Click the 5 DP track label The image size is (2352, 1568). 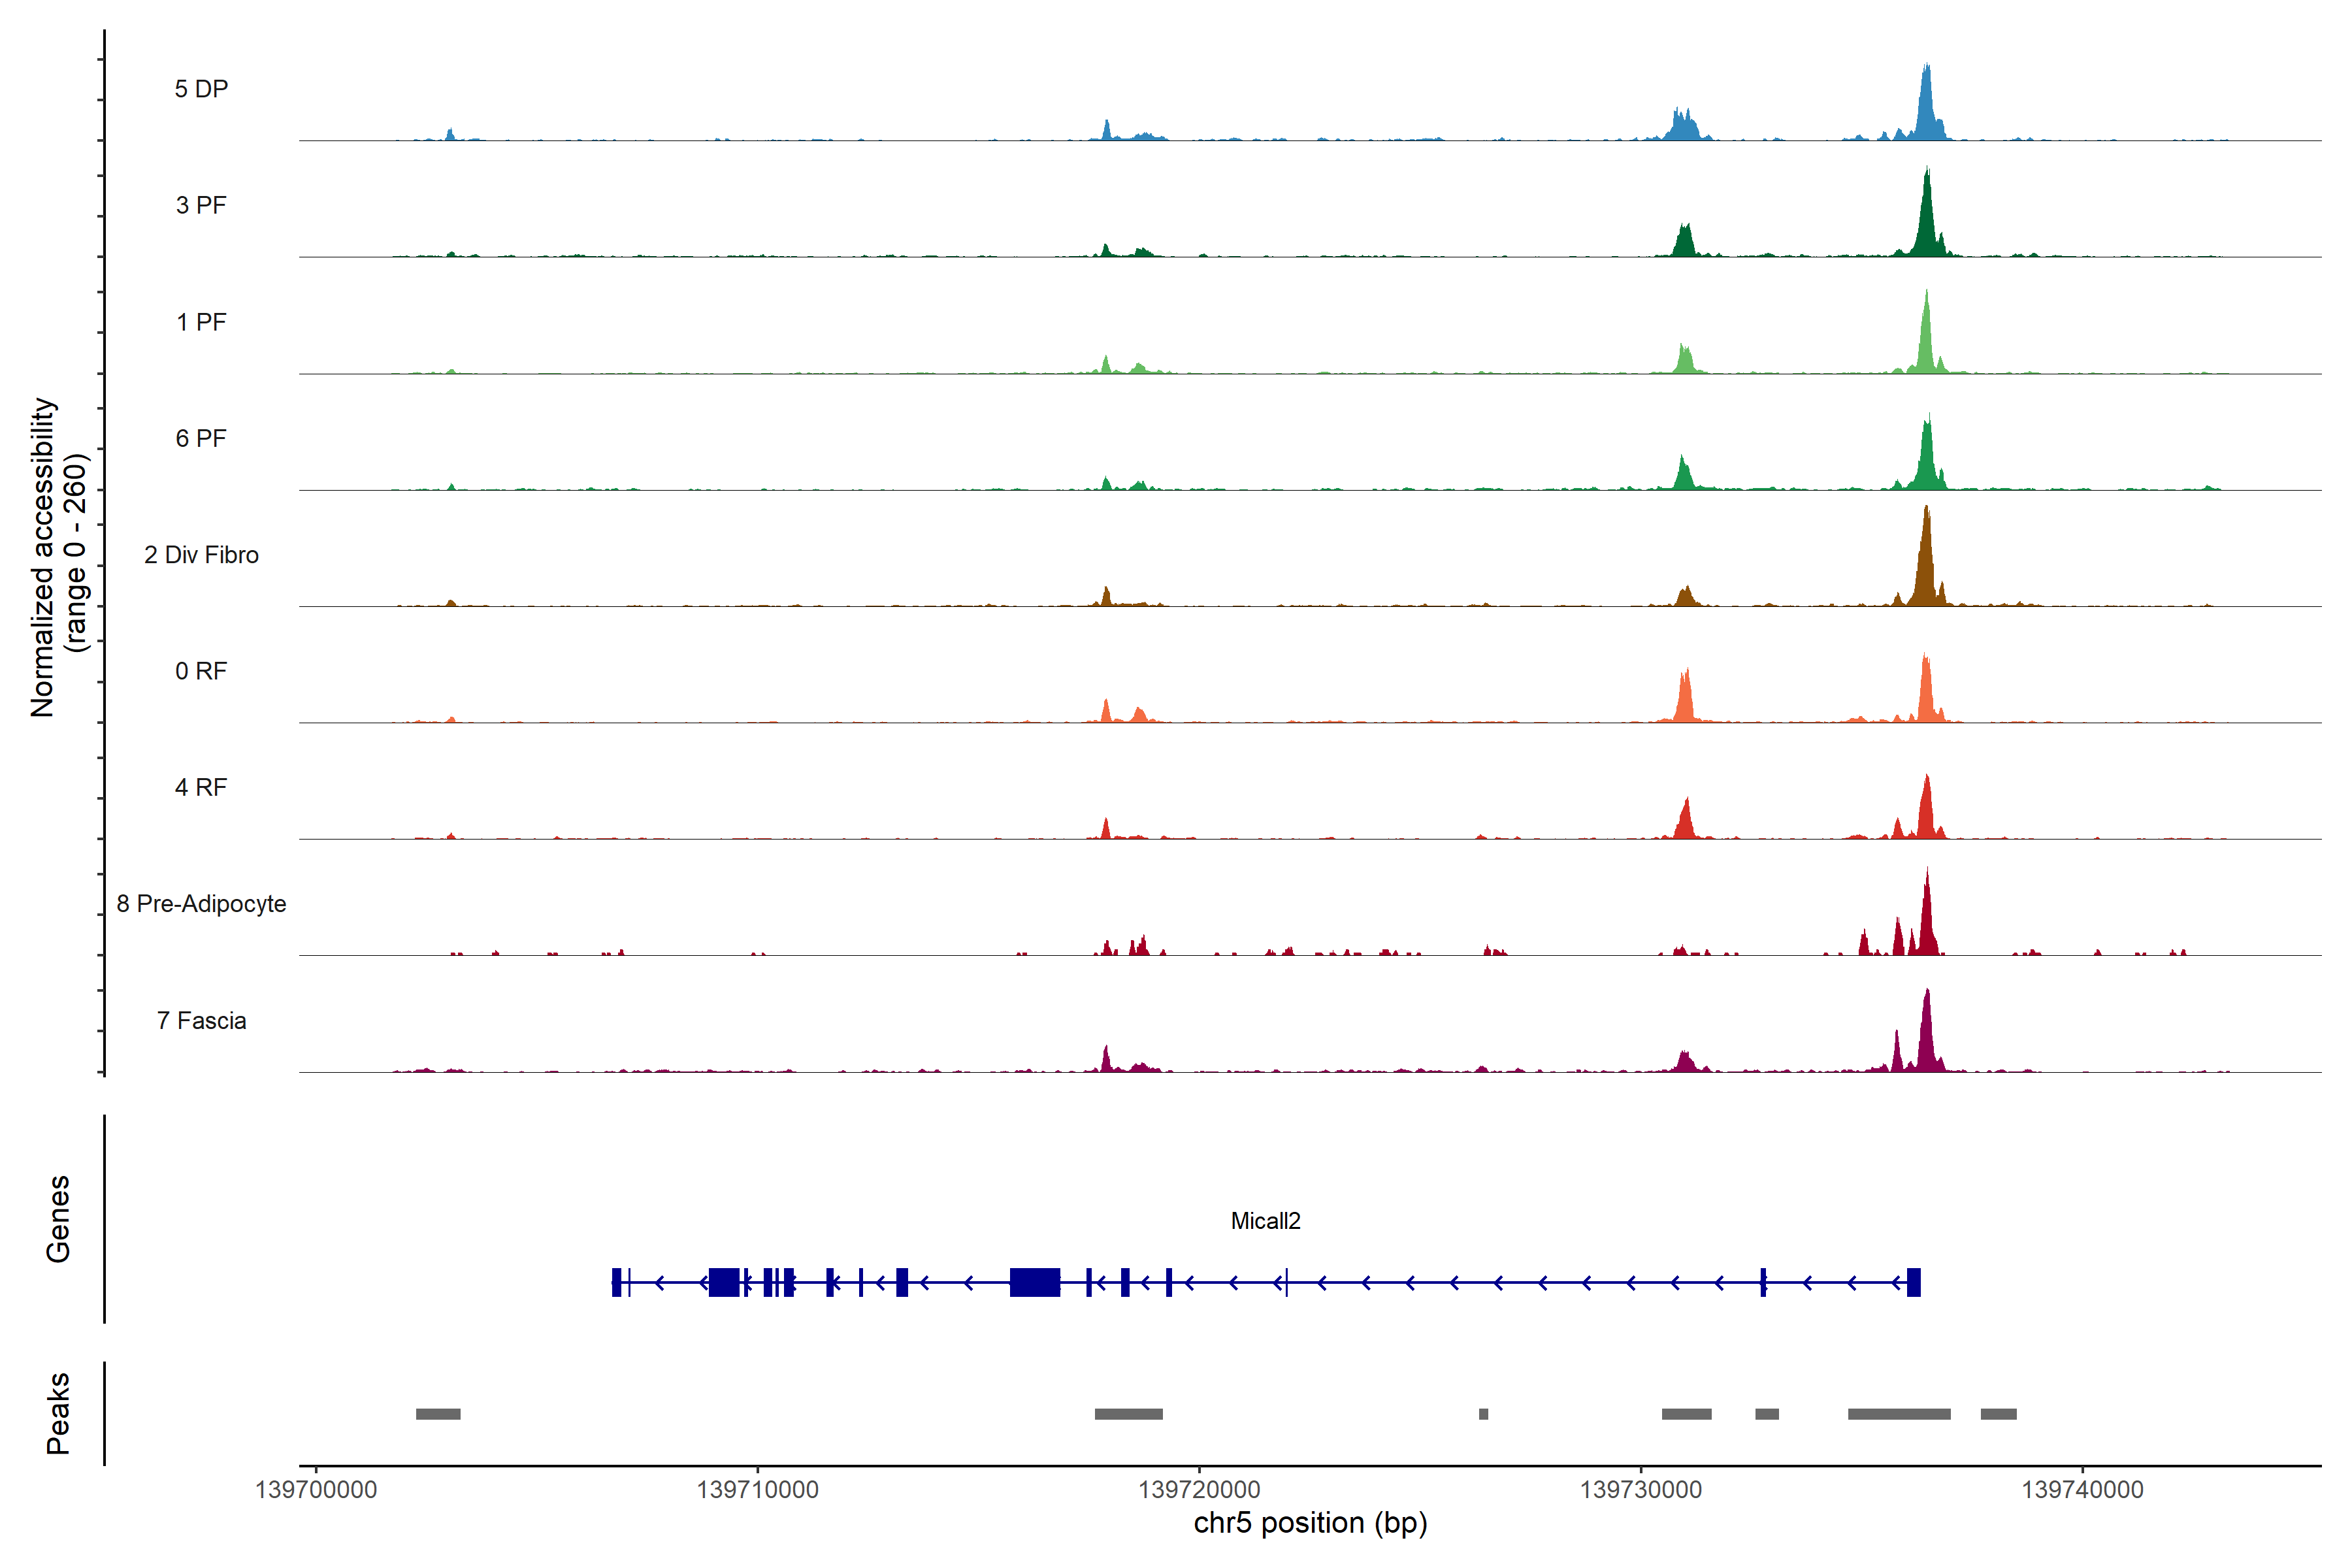(201, 89)
